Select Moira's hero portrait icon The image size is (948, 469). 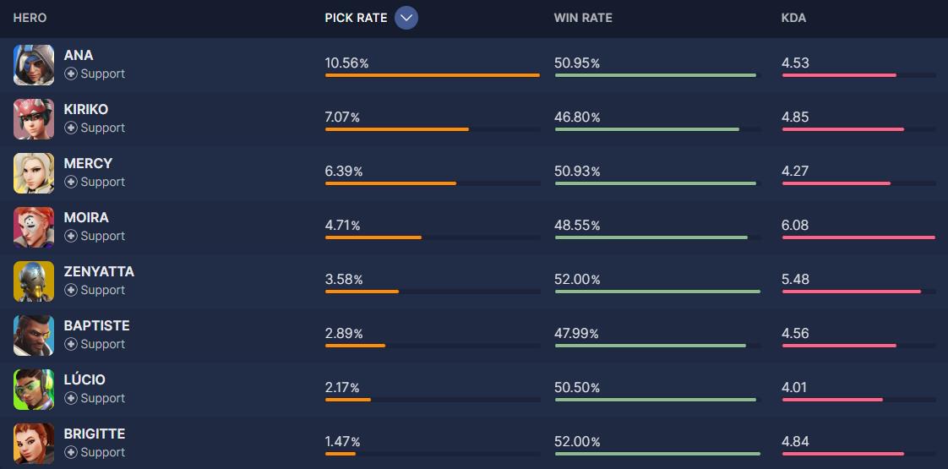[34, 227]
